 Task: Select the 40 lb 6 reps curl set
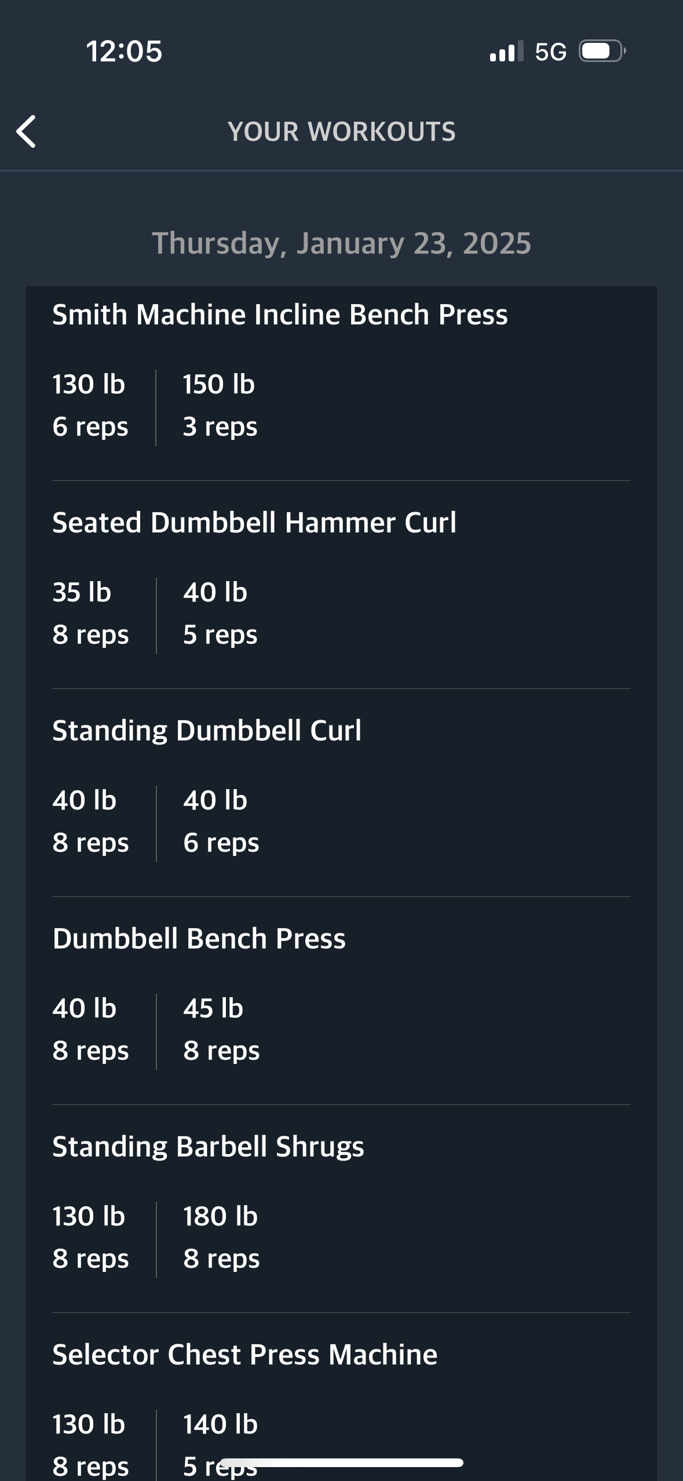pos(221,822)
